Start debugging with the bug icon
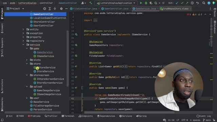 [x=146, y=3]
